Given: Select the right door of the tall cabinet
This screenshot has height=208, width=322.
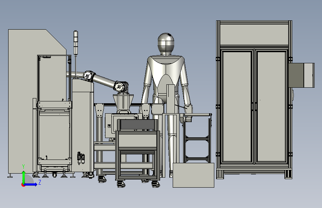Looking at the screenshot, I should click(271, 107).
